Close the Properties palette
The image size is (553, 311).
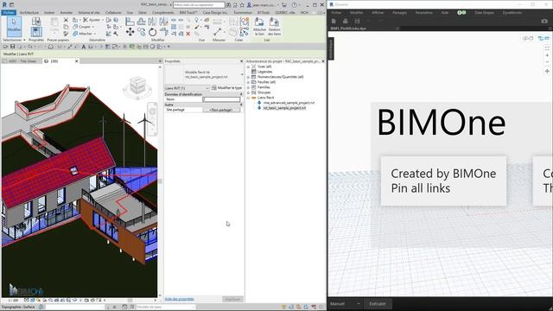(242, 61)
